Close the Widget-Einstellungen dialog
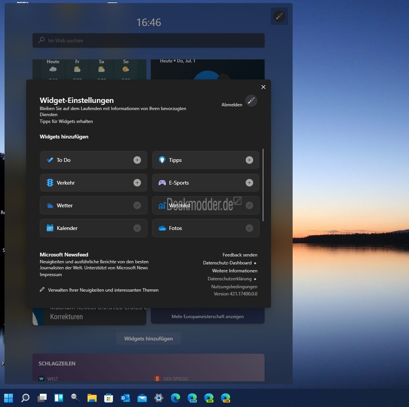The width and height of the screenshot is (409, 407). click(263, 87)
